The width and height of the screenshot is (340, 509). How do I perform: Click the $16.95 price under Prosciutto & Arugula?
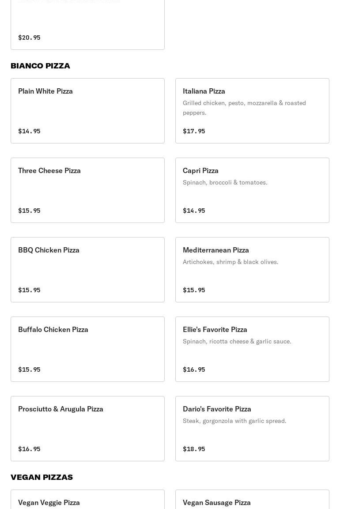[x=29, y=449]
